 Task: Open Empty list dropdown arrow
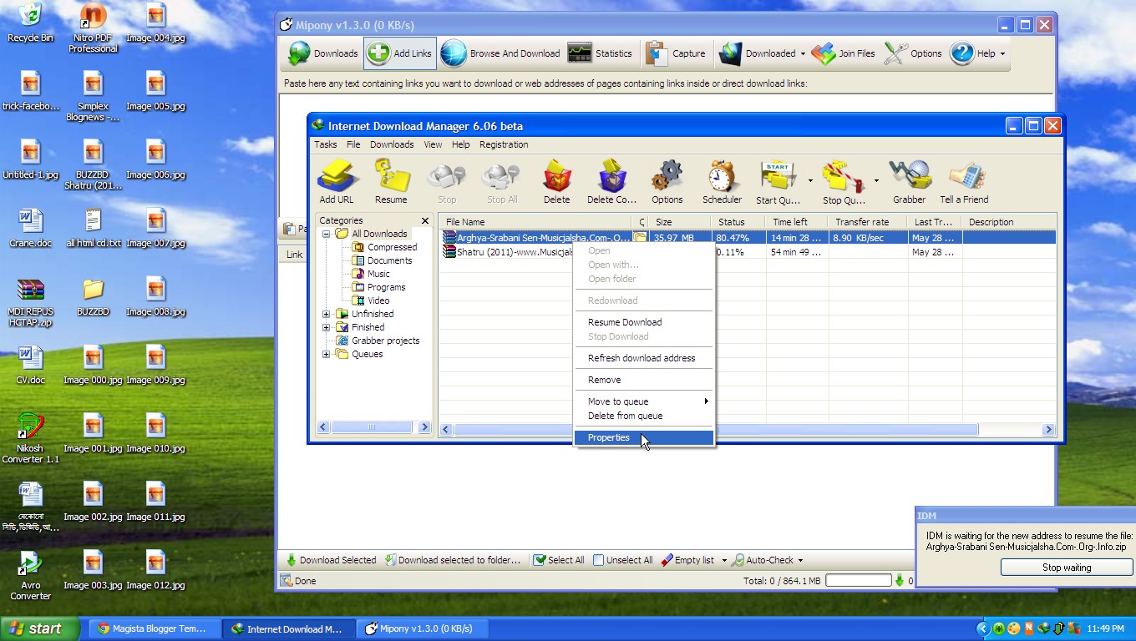click(x=724, y=560)
